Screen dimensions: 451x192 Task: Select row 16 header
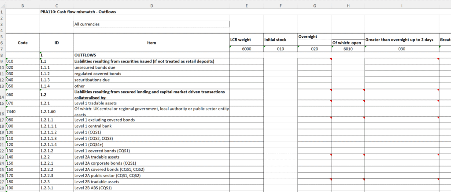[3, 111]
